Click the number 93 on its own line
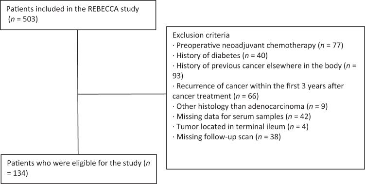This screenshot has height=184, width=365. point(178,76)
